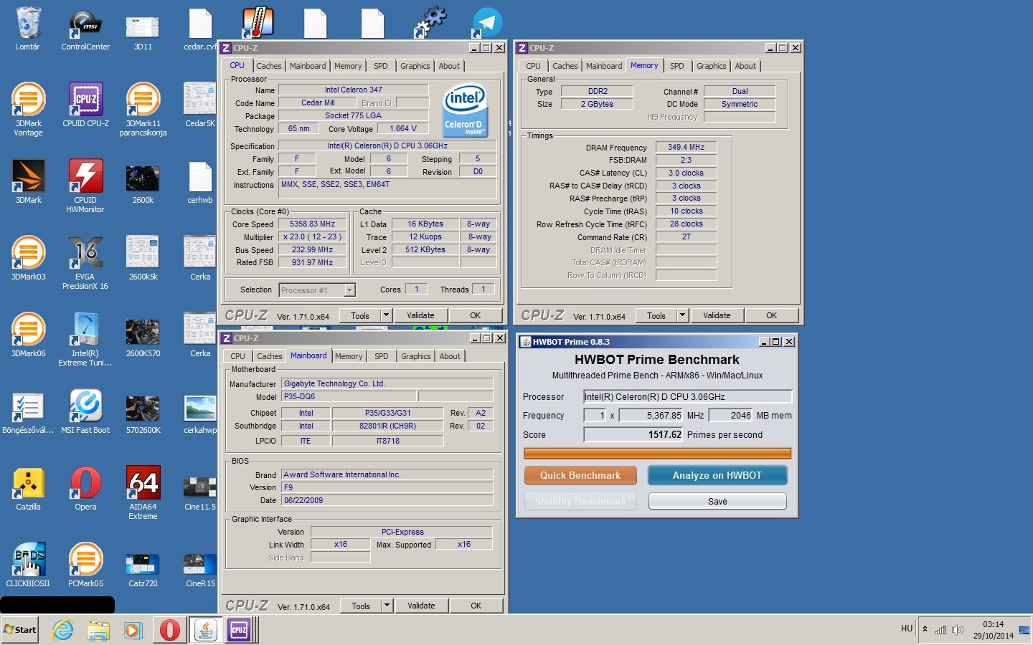
Task: Open the Catzilla desktop shortcut
Action: [x=28, y=482]
